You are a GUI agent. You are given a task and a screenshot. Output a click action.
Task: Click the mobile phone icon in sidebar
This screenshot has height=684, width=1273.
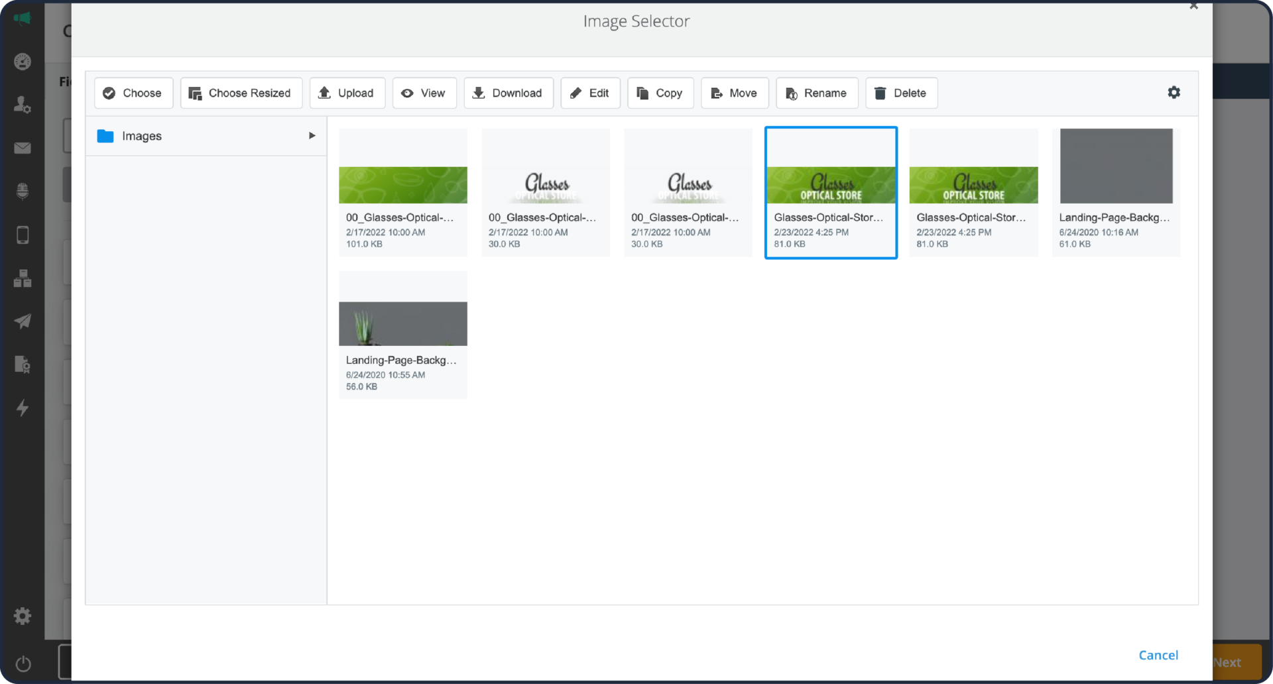pyautogui.click(x=23, y=235)
